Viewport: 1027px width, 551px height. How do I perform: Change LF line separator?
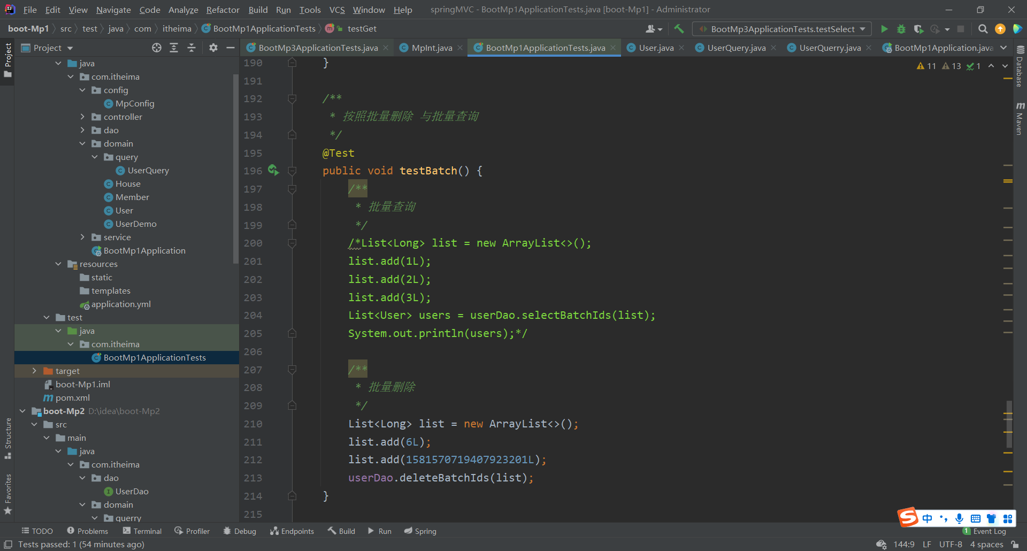click(927, 545)
